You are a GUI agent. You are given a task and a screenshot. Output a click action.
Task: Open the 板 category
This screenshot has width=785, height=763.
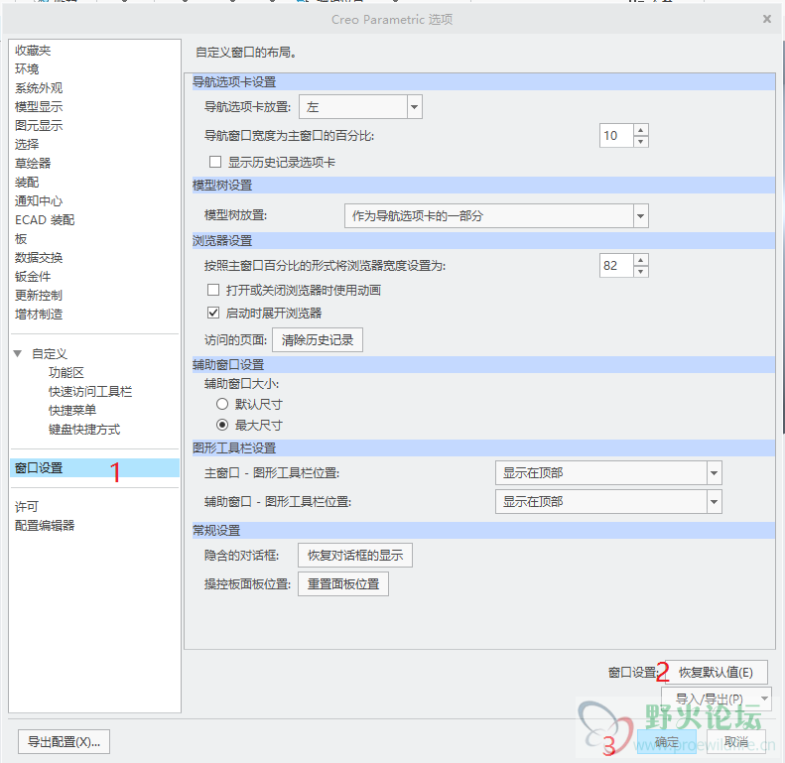click(x=21, y=239)
